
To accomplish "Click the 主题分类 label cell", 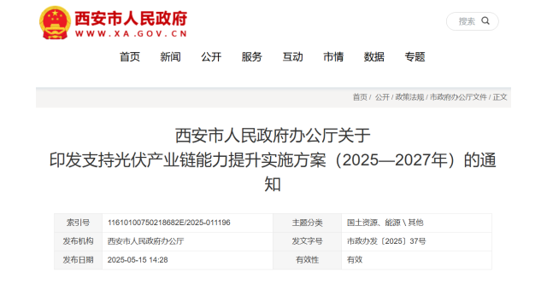I will click(x=308, y=223).
